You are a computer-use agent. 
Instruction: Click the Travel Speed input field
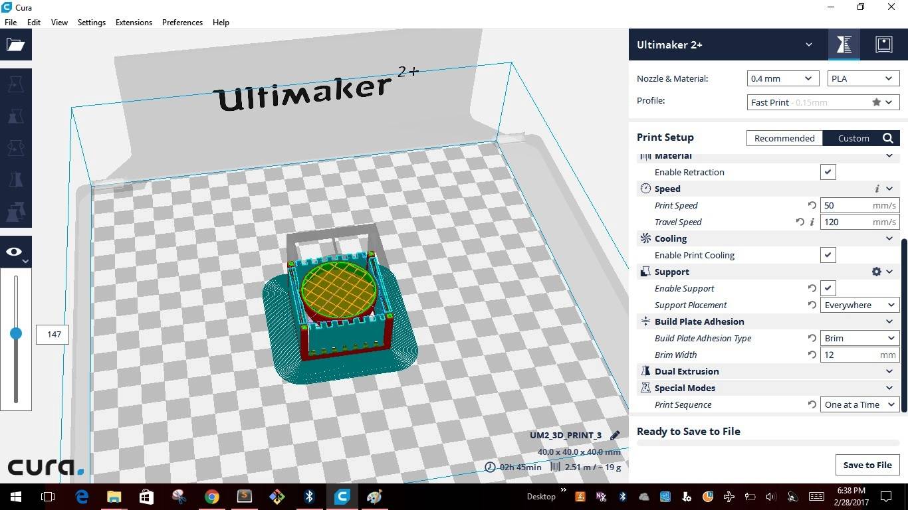(860, 222)
